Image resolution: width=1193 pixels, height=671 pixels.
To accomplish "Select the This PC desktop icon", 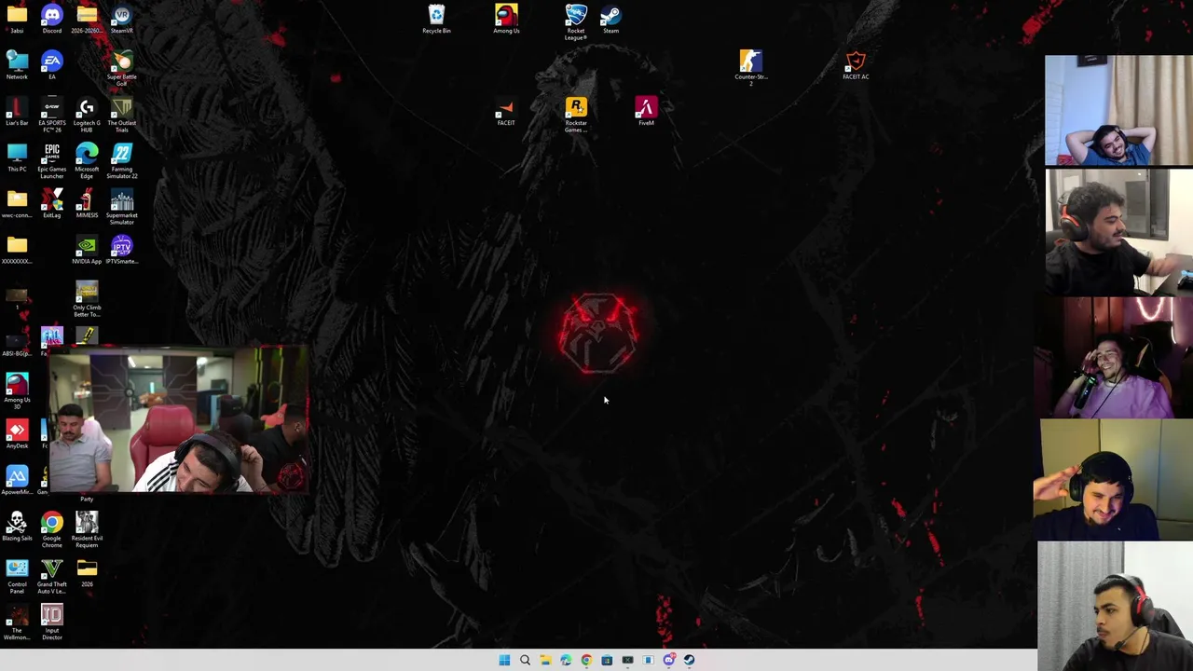I will [x=17, y=157].
